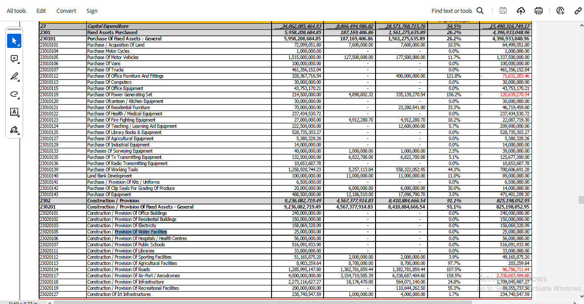This screenshot has height=304, width=584.
Task: Click 'Construction / Provision Of Air-Port / Aerodromes'
Action: (x=134, y=276)
